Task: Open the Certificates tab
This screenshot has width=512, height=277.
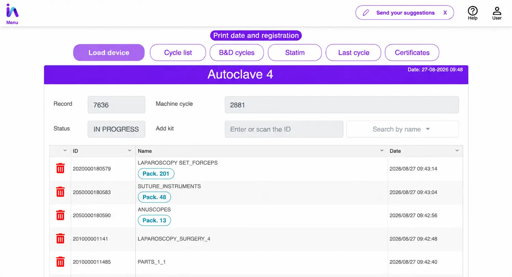Action: pos(412,53)
